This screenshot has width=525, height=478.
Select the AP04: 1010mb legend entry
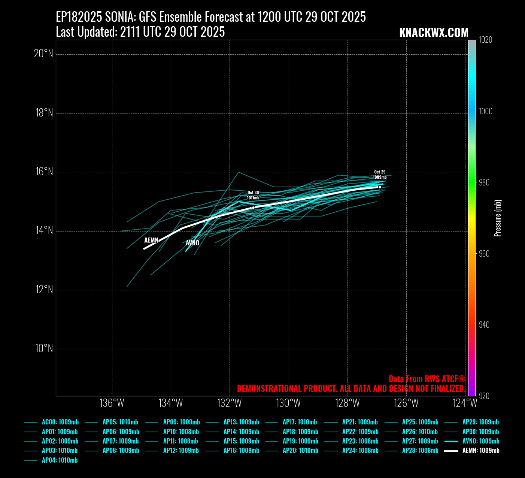click(x=60, y=460)
